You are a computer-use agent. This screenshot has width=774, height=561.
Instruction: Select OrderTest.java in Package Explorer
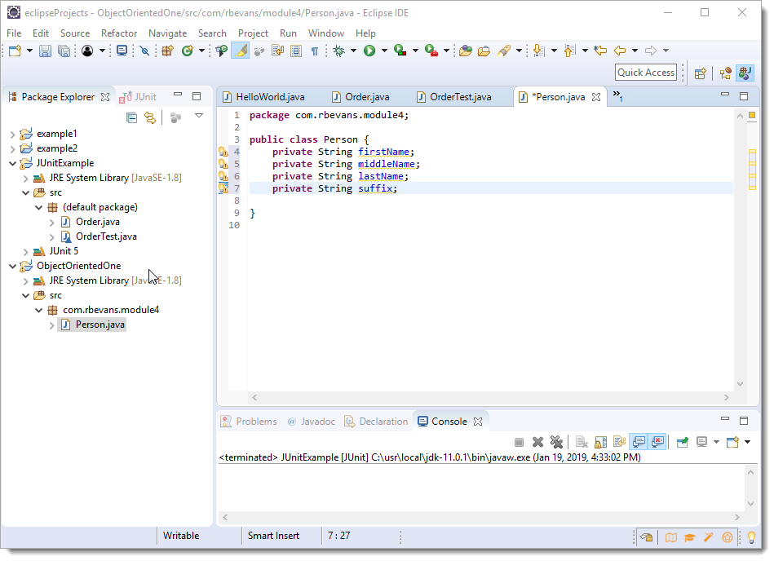click(106, 237)
